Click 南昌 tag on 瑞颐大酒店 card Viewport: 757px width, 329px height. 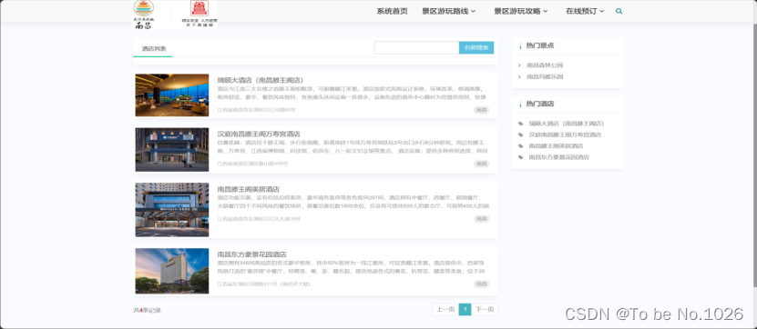(481, 110)
